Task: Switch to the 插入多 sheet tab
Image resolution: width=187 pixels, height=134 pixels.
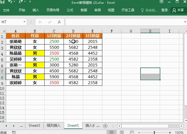Action: point(90,125)
